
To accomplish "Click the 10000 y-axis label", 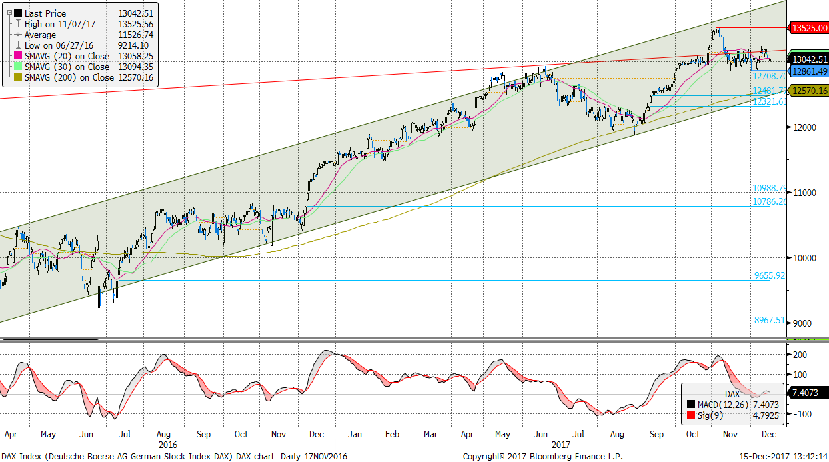I will (804, 258).
